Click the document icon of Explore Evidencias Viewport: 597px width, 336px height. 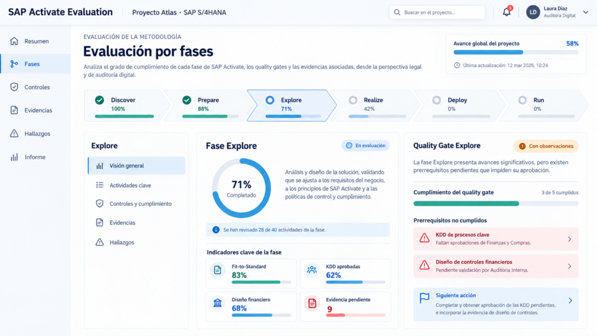(100, 222)
